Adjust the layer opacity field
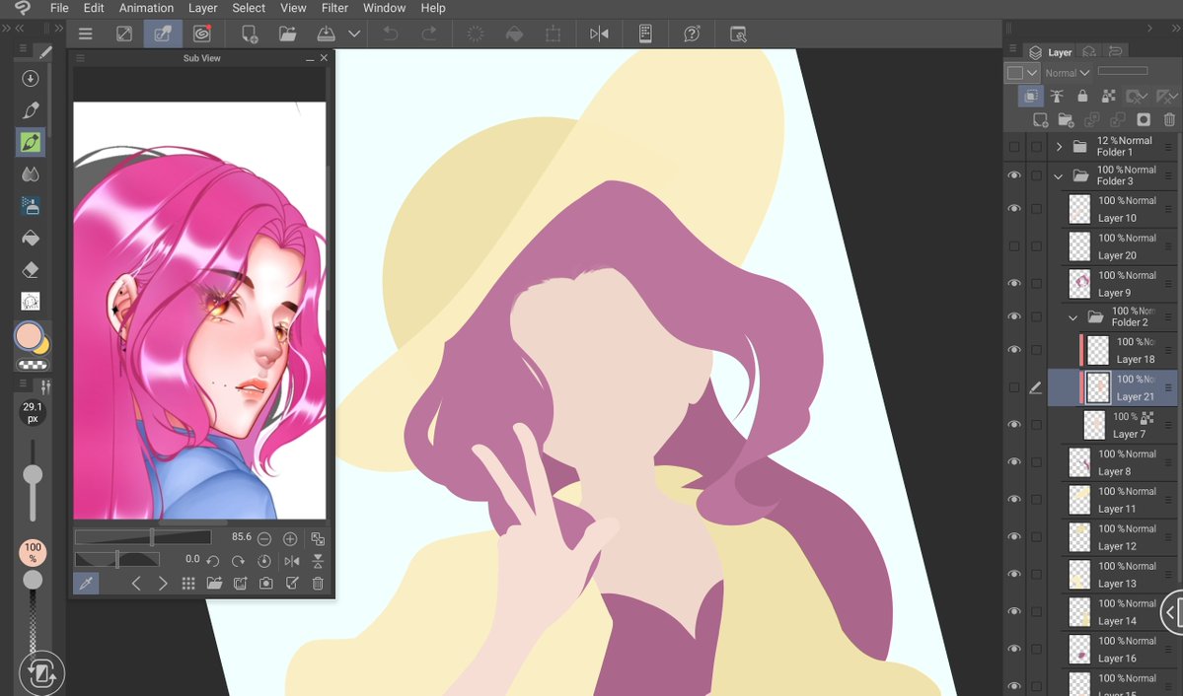Image resolution: width=1183 pixels, height=696 pixels. point(1123,71)
